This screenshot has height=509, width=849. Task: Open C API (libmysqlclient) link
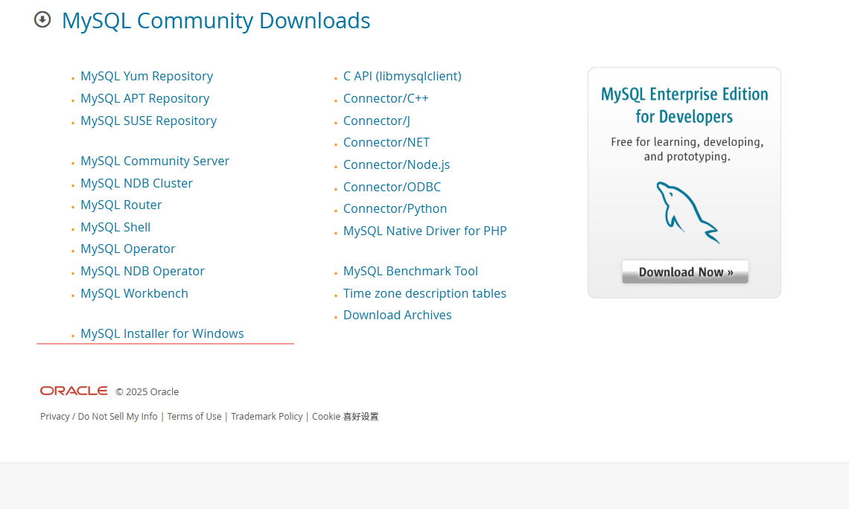coord(401,76)
